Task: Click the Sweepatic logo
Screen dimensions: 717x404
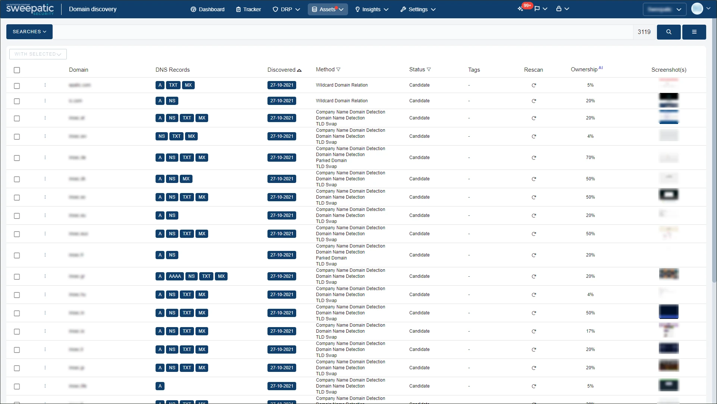Action: pyautogui.click(x=29, y=9)
